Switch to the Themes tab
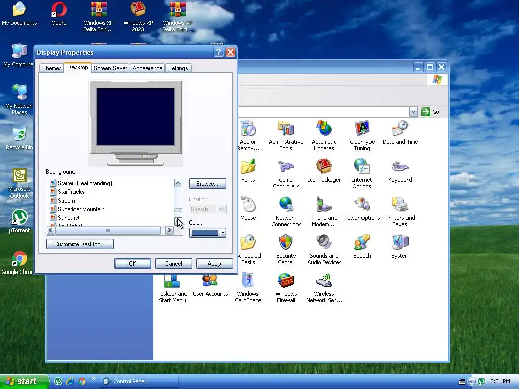519x389 pixels. click(52, 68)
